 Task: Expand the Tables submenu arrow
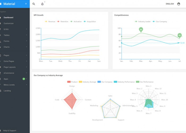tap(27, 35)
